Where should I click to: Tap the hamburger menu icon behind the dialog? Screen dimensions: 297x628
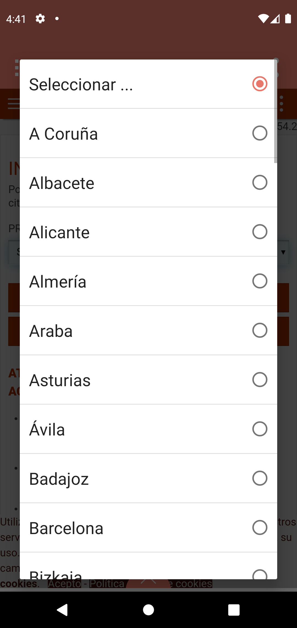13,104
